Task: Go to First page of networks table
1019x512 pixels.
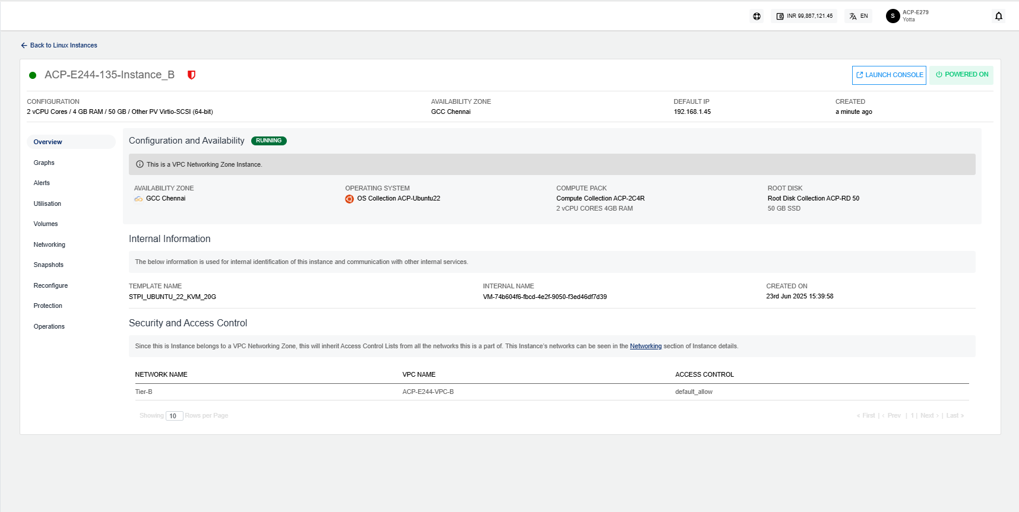Action: coord(866,415)
